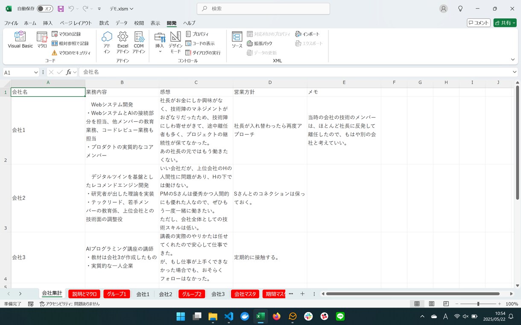Switch to the Insert (挿入) ribbon tab
This screenshot has width=521, height=325.
pyautogui.click(x=48, y=23)
